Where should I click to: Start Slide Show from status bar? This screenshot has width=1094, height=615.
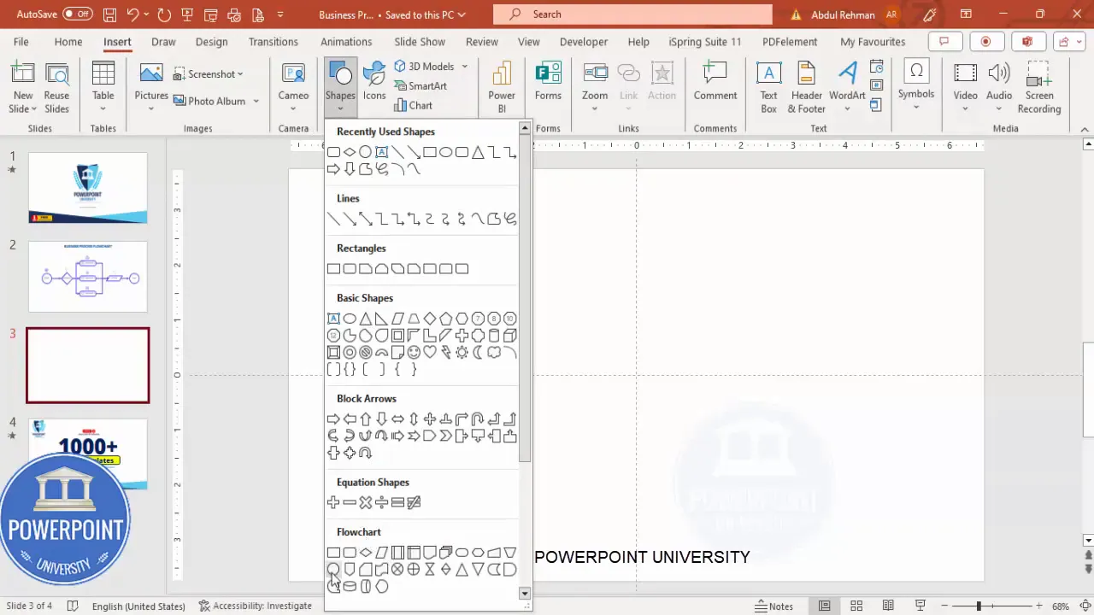[x=921, y=606]
